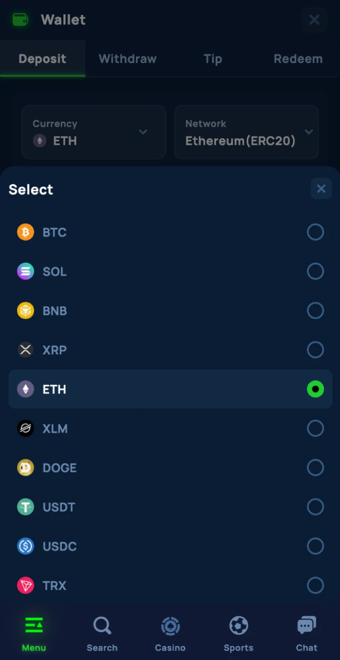Switch to the Tip tab
This screenshot has width=340, height=660.
[213, 59]
